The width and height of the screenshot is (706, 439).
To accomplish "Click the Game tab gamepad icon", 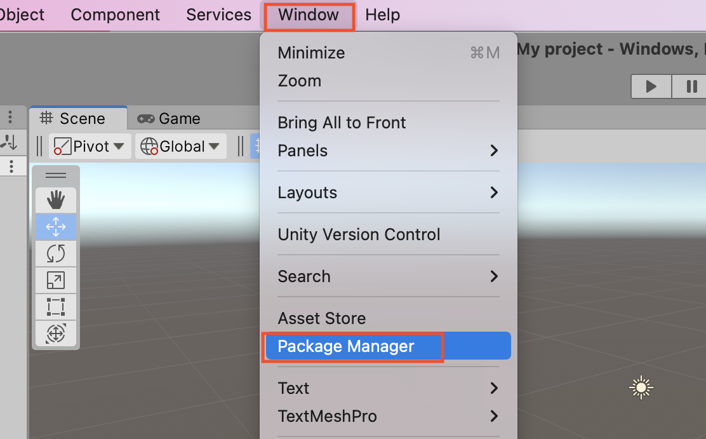I will point(147,118).
